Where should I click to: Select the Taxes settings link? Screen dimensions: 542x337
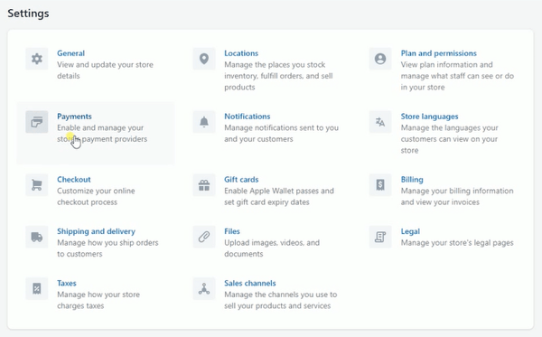67,283
